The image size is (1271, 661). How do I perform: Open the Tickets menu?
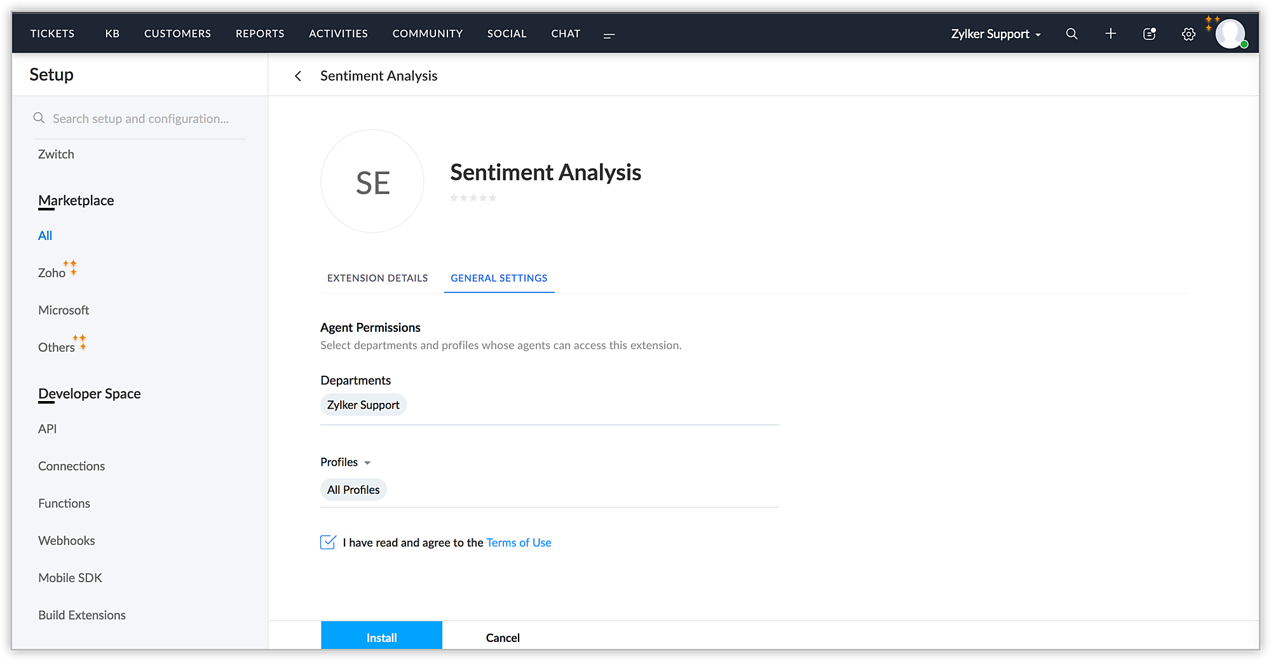[x=52, y=34]
